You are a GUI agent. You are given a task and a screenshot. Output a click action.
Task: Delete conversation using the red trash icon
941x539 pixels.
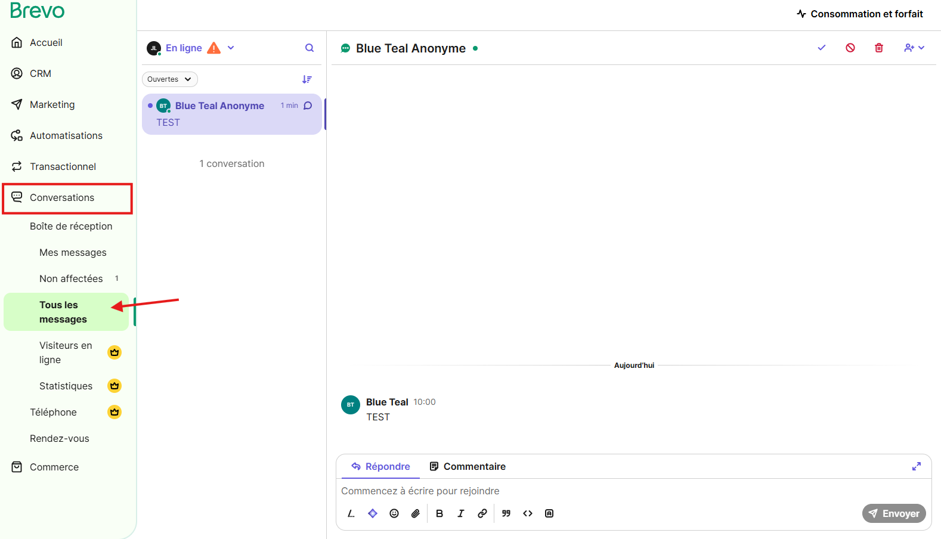point(878,48)
